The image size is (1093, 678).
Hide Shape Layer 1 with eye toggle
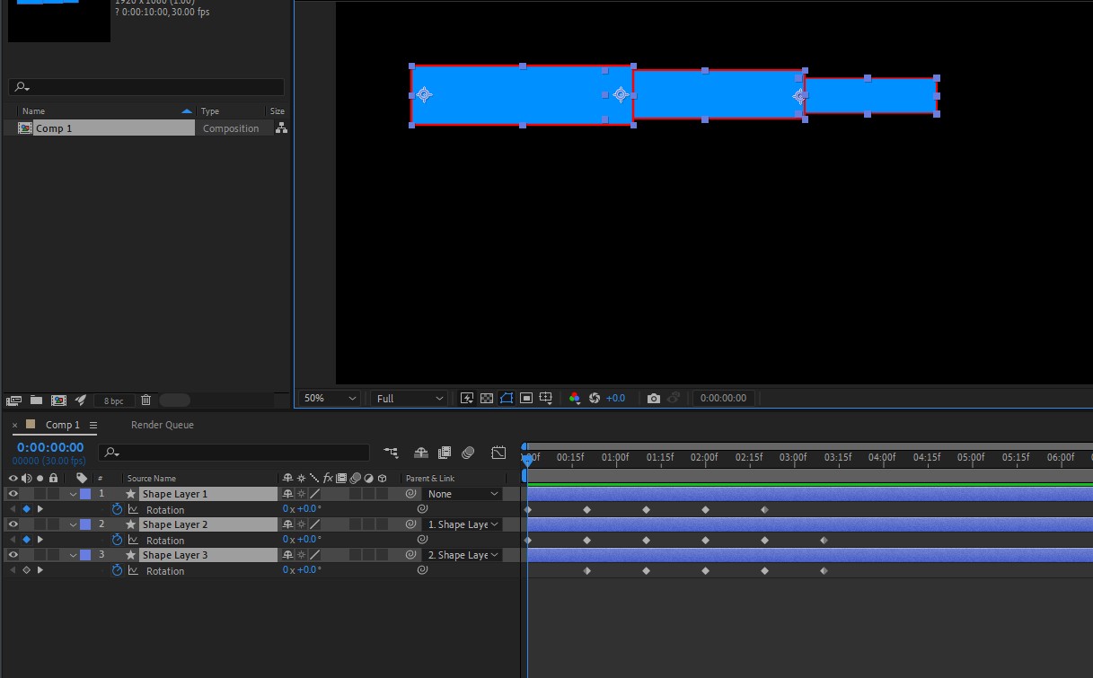click(13, 494)
